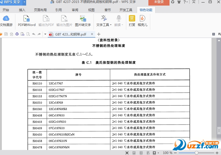This screenshot has height=155, width=221.
Task: Open the skin shirt icon in title bar
Action: tap(179, 2)
